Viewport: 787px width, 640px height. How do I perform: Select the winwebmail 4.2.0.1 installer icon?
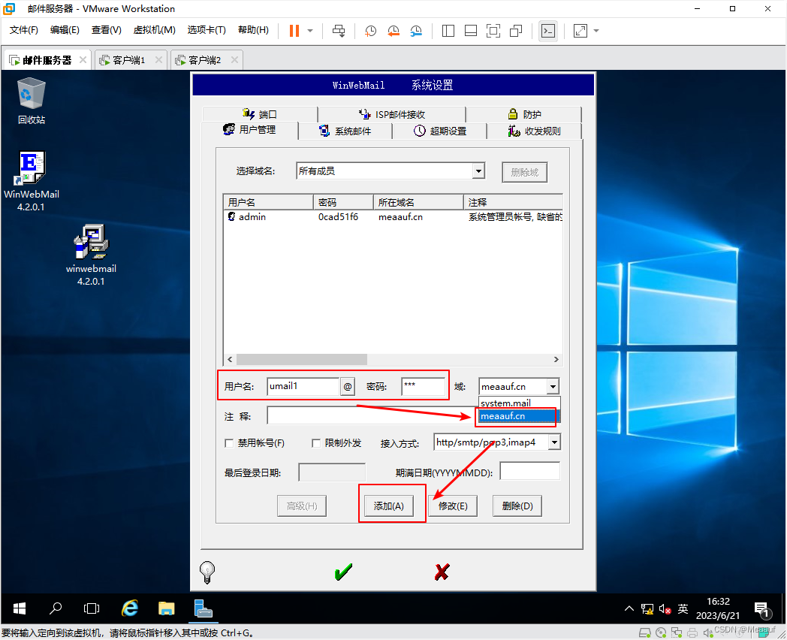pos(91,255)
